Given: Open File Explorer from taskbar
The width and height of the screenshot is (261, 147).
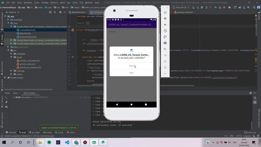Looking at the screenshot, I should (x=40, y=143).
